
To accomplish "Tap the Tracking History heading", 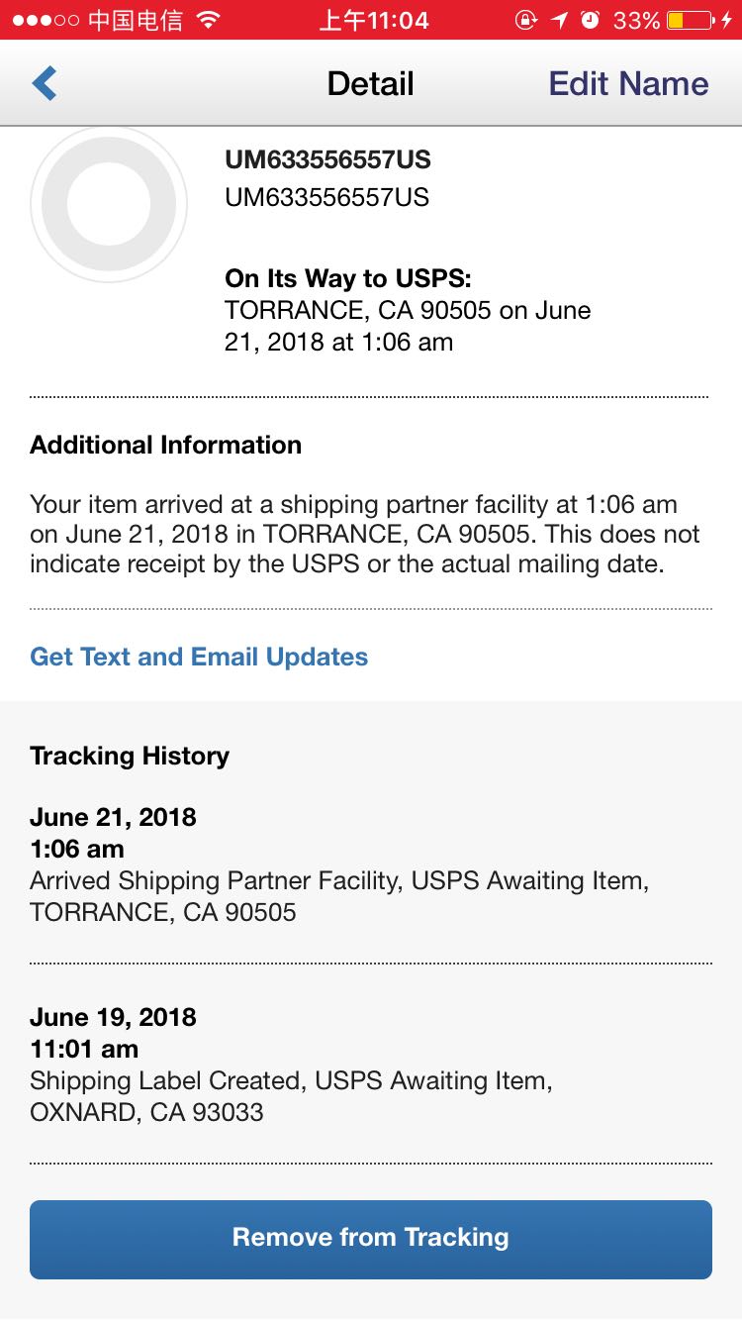I will pos(130,756).
